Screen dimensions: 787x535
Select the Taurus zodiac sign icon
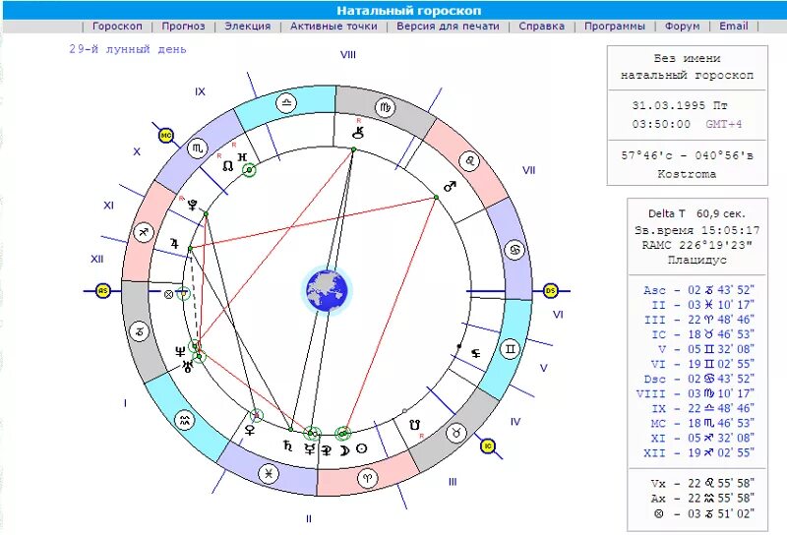click(x=456, y=433)
